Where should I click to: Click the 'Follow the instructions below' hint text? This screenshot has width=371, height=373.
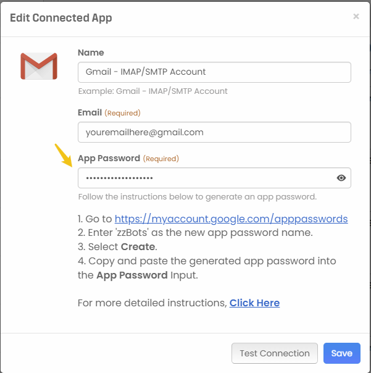(x=197, y=197)
